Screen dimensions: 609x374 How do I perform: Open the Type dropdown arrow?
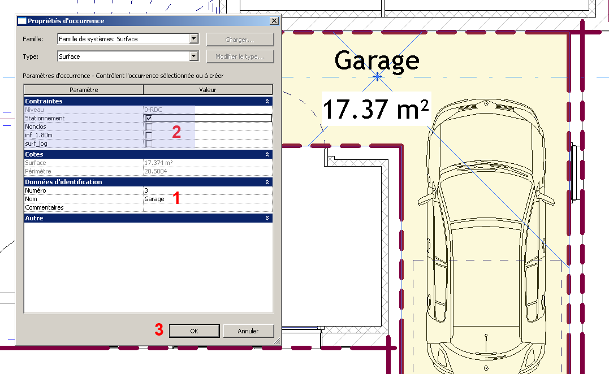194,56
